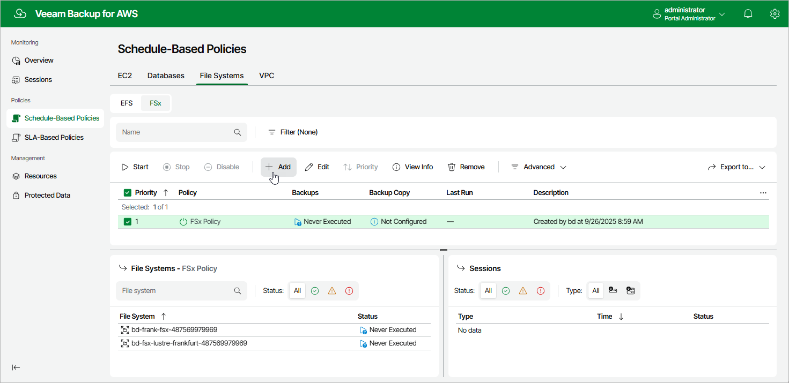Switch to the VPC tab

click(x=267, y=76)
